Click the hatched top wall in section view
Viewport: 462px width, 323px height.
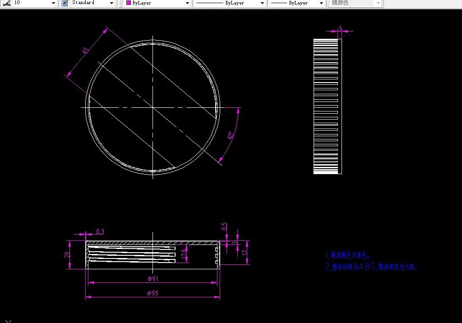[152, 243]
